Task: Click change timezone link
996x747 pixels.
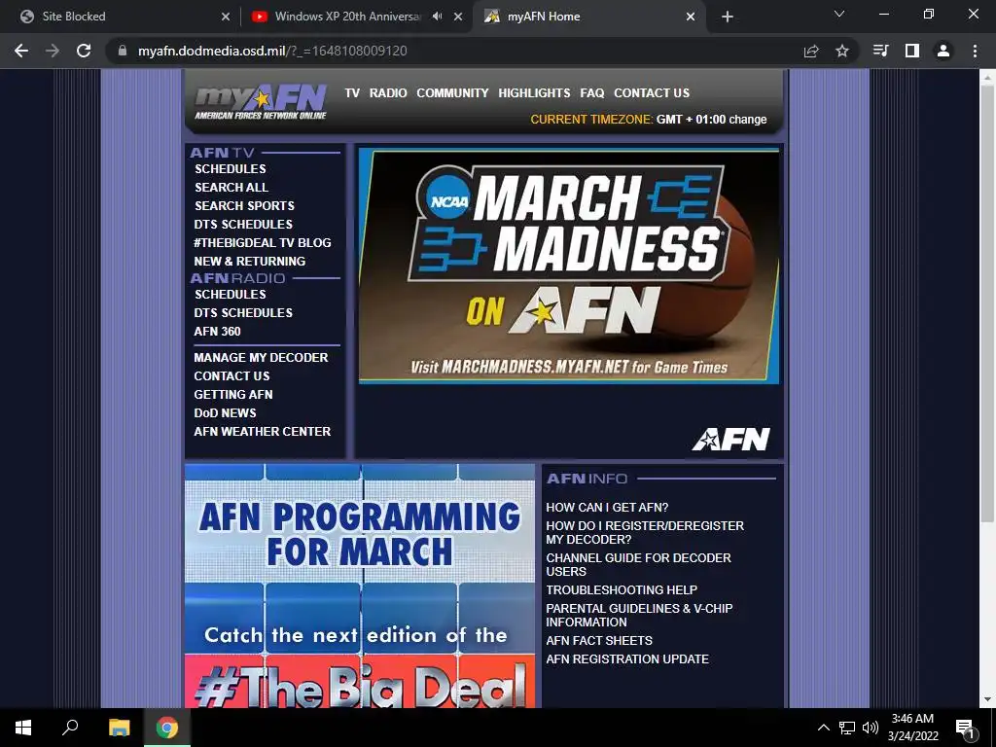Action: [748, 120]
